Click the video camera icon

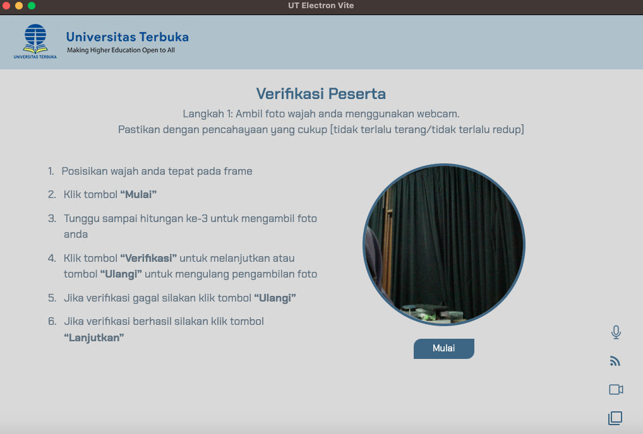[616, 390]
